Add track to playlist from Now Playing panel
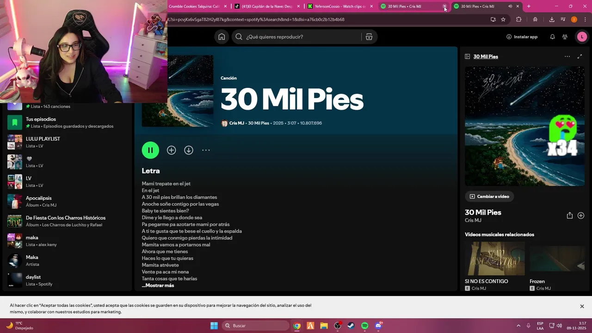This screenshot has height=333, width=592. [581, 216]
